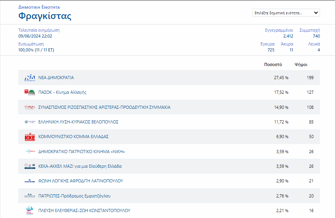Click the Ψήφοι column header
335x218 pixels.
pyautogui.click(x=301, y=64)
